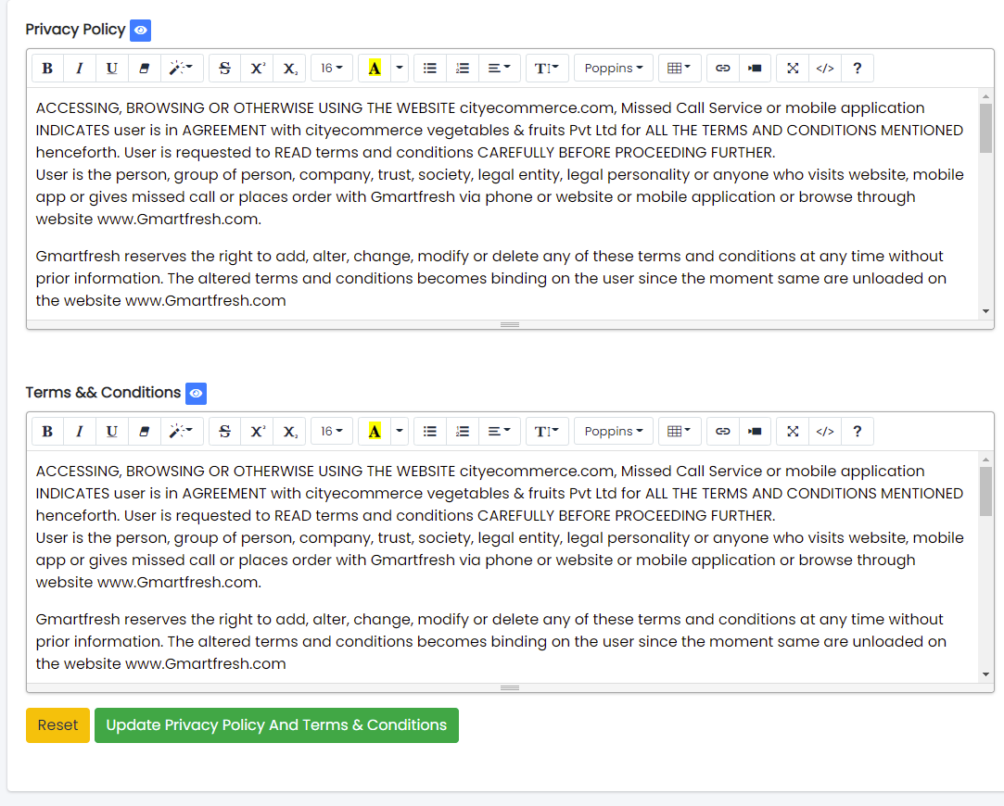Click eraser icon in Terms & Conditions toolbar
Screen dimensions: 1004x806
(x=144, y=432)
